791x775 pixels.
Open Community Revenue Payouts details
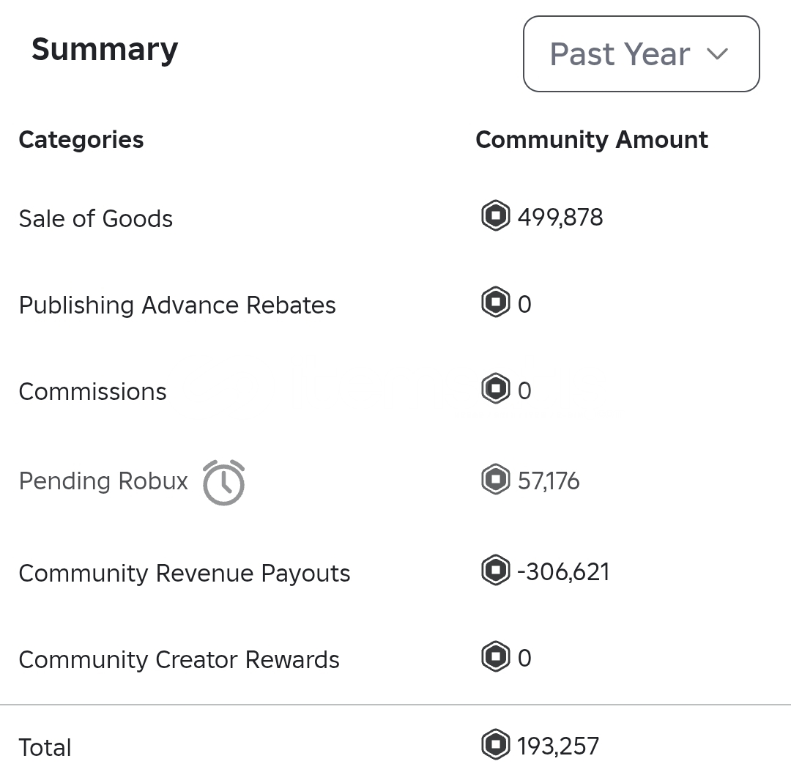pyautogui.click(x=185, y=574)
